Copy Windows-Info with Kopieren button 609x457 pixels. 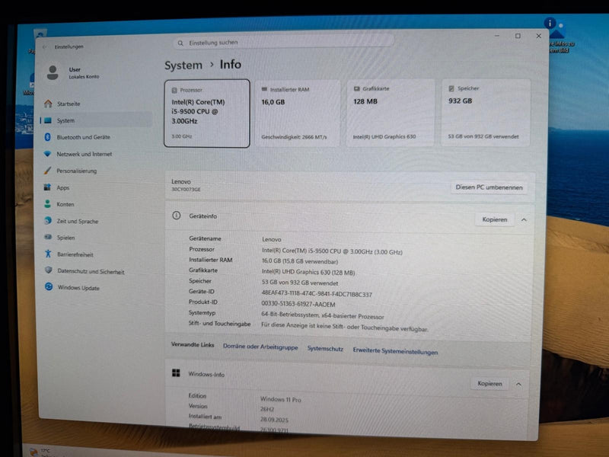[x=489, y=384]
